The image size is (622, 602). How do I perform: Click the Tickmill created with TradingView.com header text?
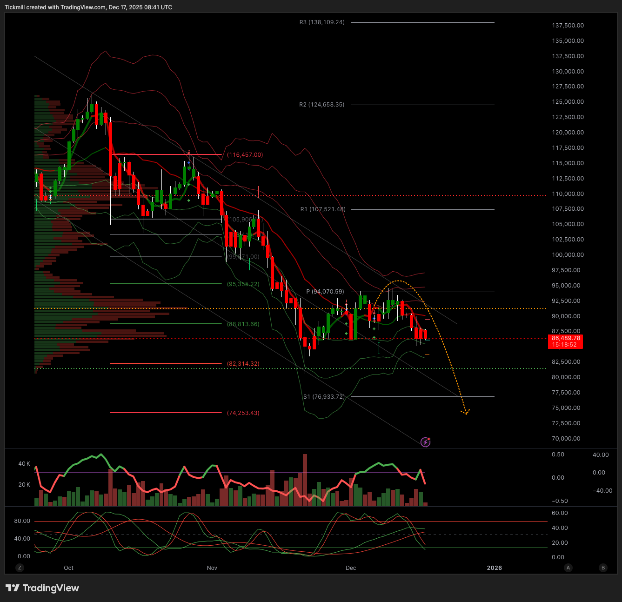pos(88,7)
